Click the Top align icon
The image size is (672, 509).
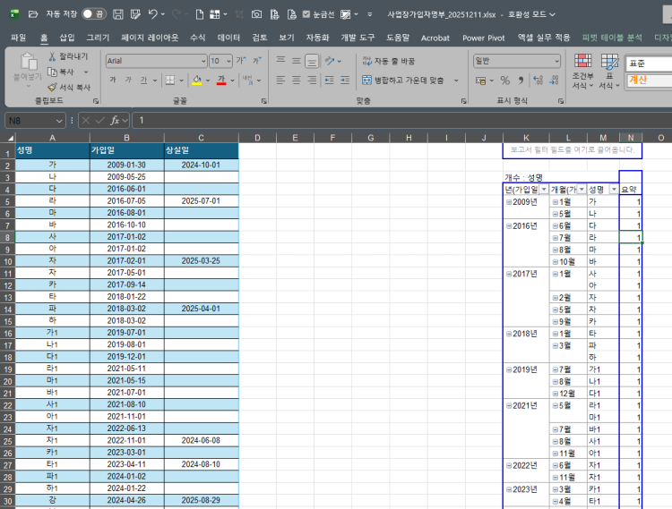(280, 60)
